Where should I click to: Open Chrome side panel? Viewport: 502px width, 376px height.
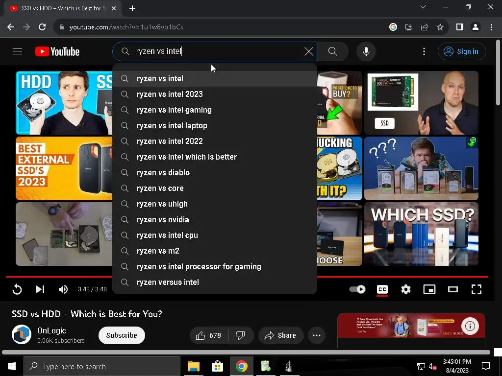click(x=460, y=27)
